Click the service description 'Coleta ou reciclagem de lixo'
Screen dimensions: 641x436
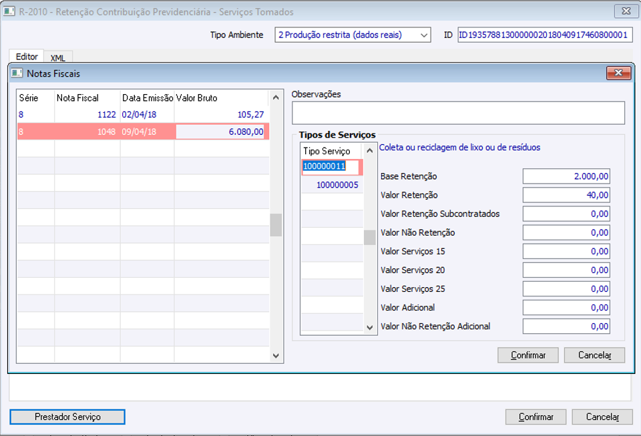tap(459, 148)
